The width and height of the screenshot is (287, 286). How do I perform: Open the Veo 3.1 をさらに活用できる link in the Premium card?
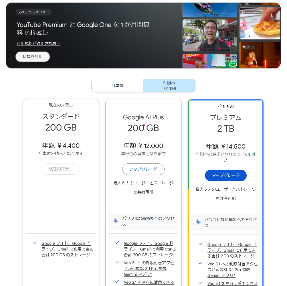232,283
